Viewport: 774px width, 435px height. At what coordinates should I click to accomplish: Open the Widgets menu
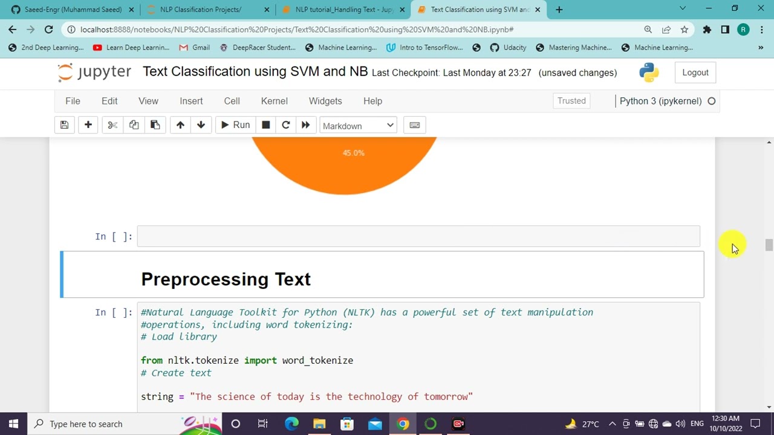[x=325, y=101]
